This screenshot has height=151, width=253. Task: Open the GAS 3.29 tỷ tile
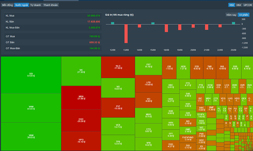[188, 114]
